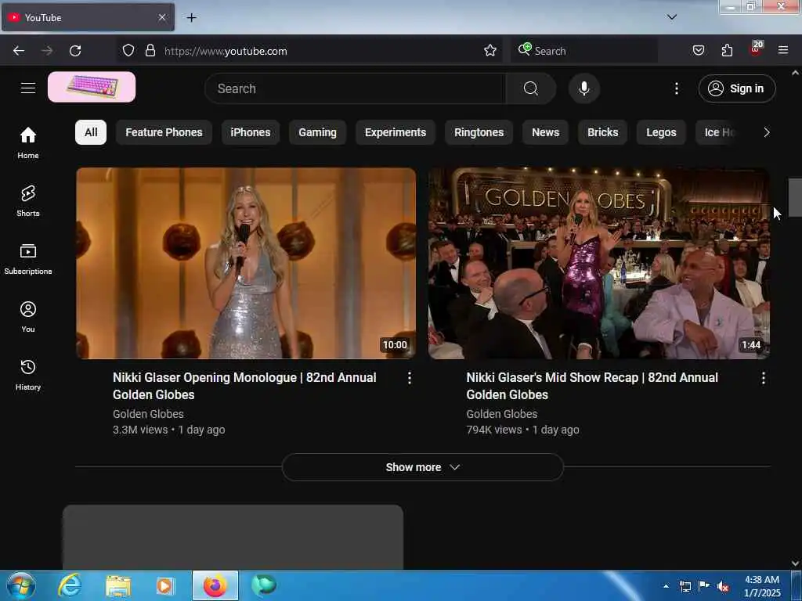Screen dimensions: 802x601
Task: Select the News chip
Action: pos(545,132)
